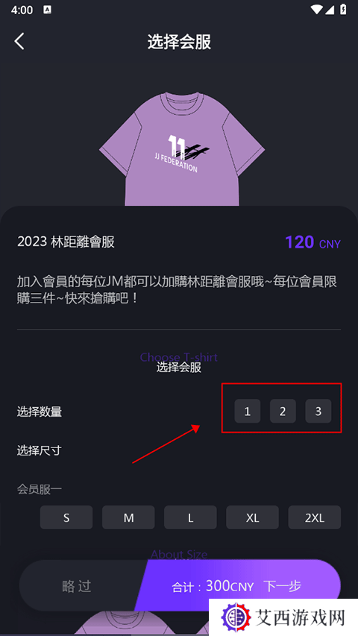Tap the clock time in status bar
Image resolution: width=358 pixels, height=636 pixels.
[22, 10]
